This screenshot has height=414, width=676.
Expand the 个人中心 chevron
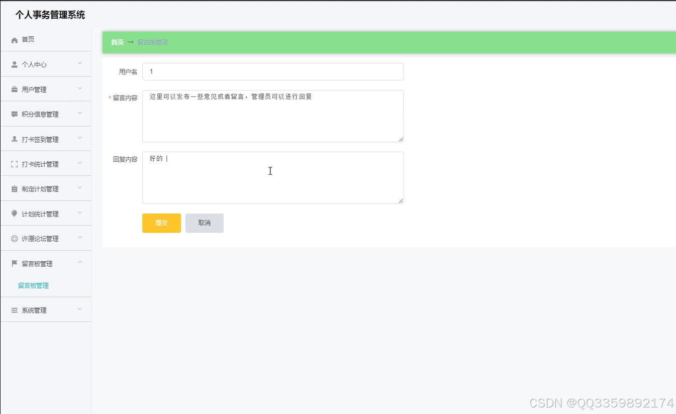(x=80, y=63)
